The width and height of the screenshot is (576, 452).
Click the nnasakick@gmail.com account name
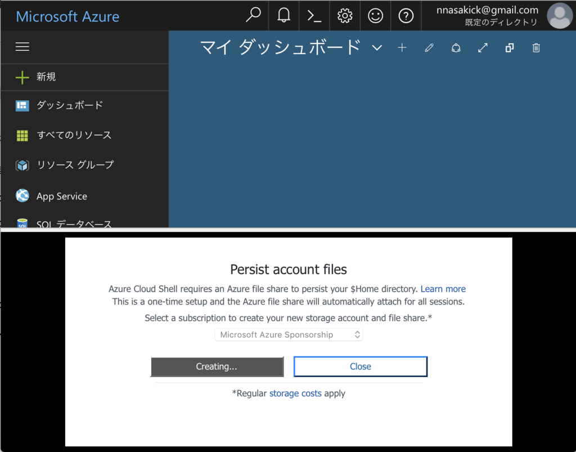pyautogui.click(x=487, y=10)
